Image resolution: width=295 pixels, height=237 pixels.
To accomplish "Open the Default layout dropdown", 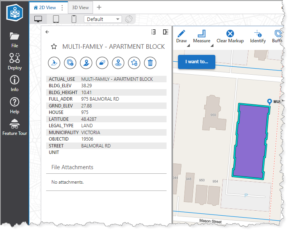I will pos(103,19).
